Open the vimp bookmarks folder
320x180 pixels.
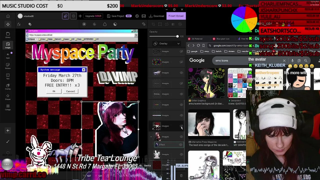coord(205,51)
